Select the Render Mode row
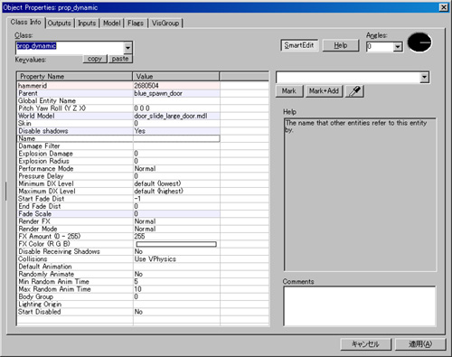Screen dimensions: 452x357 point(118,229)
